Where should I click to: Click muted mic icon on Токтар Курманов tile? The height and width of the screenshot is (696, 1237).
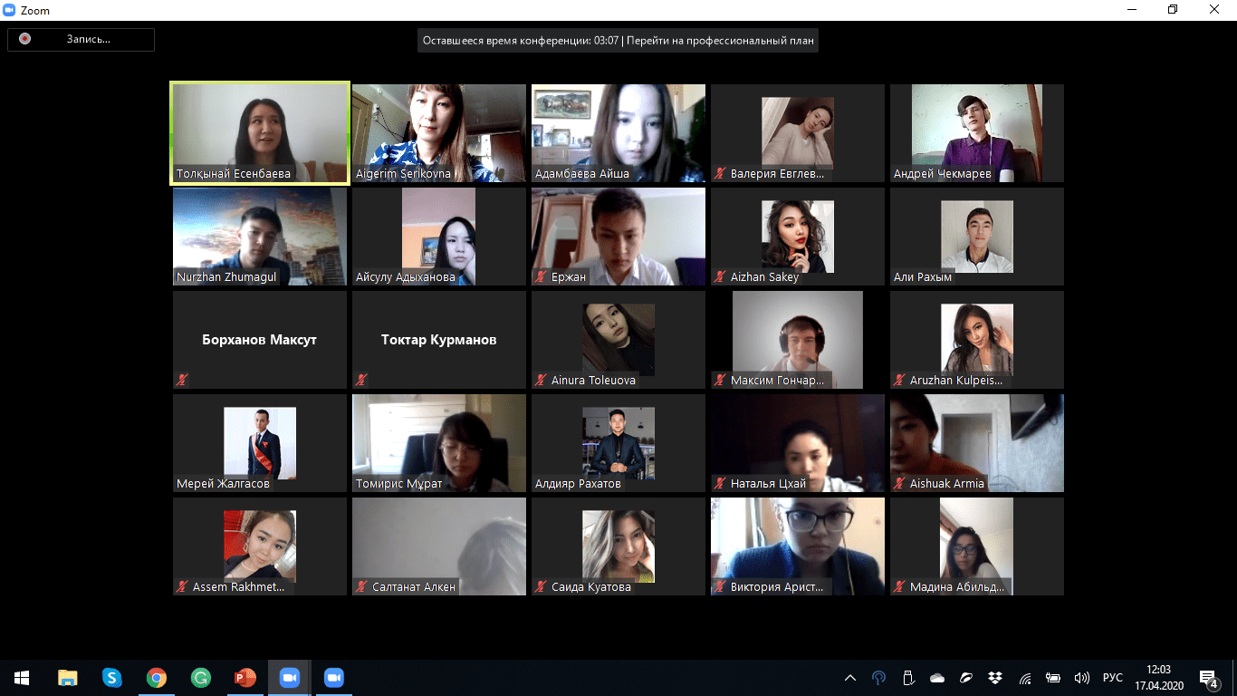362,381
